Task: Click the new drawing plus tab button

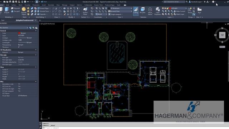Action: (x=40, y=20)
